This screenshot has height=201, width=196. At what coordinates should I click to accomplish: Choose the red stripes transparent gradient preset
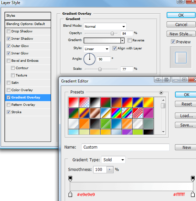point(138,113)
